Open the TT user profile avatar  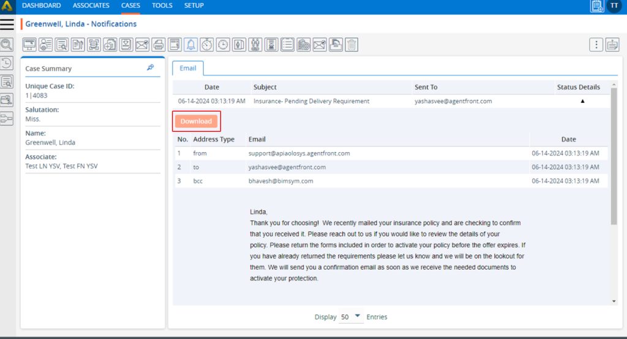(x=614, y=6)
